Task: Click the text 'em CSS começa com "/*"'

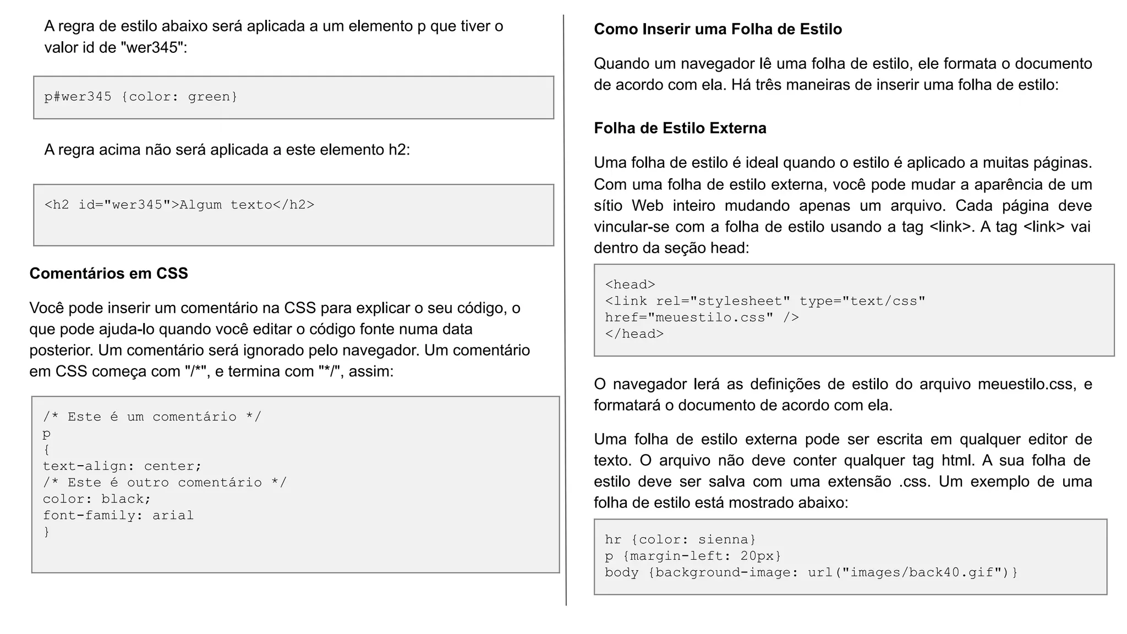Action: point(118,371)
